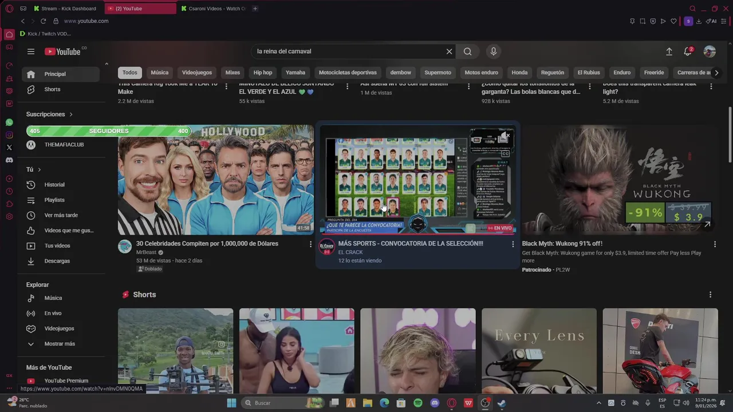Click the heart bookmark icon in address bar

pyautogui.click(x=673, y=21)
